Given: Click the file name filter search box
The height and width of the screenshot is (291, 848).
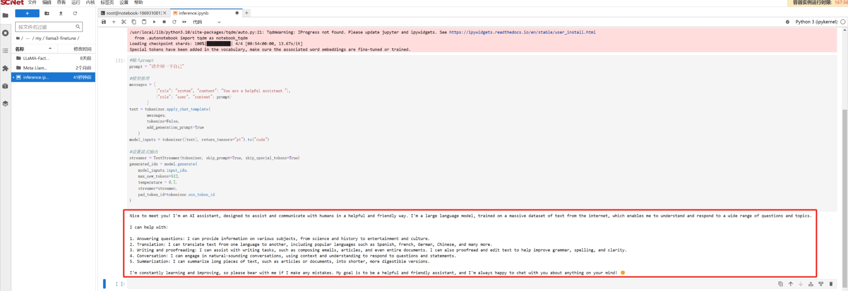Looking at the screenshot, I should point(46,27).
